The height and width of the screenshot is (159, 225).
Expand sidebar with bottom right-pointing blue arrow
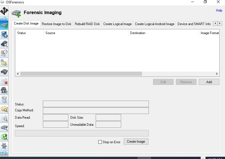coord(6,153)
